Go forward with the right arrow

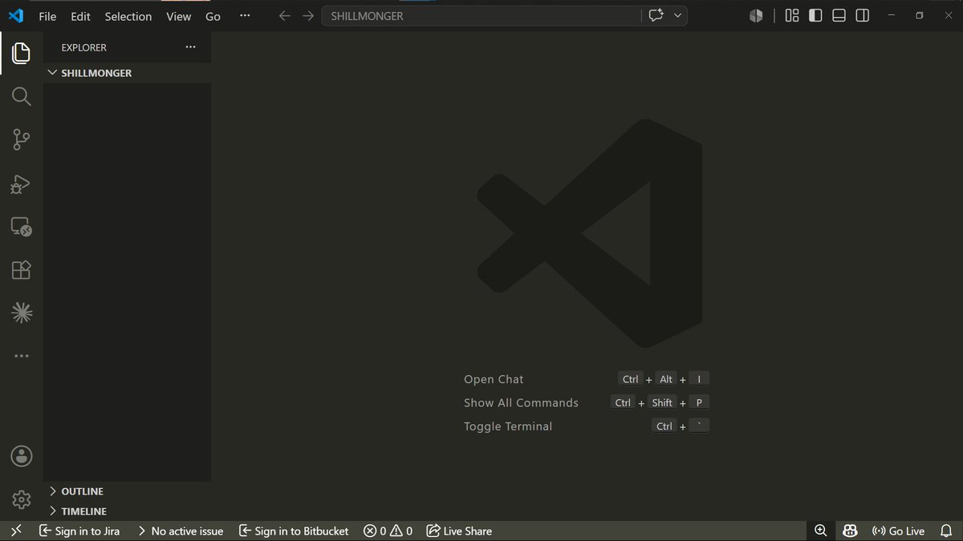click(x=308, y=16)
